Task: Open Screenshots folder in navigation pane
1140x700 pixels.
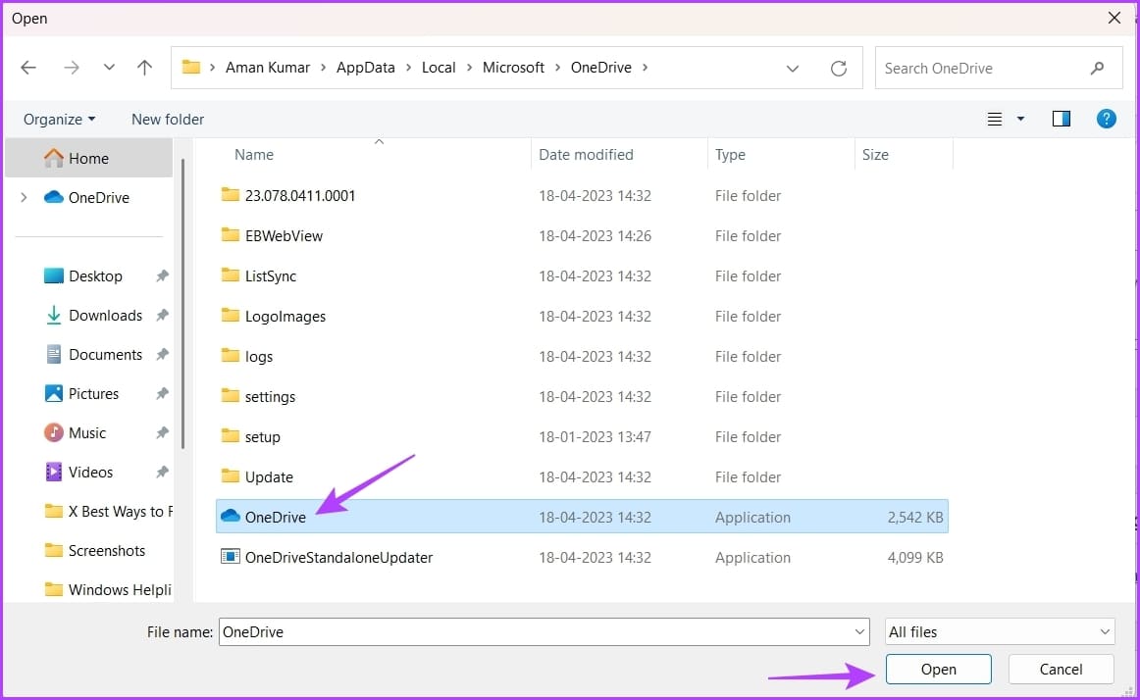Action: (106, 551)
